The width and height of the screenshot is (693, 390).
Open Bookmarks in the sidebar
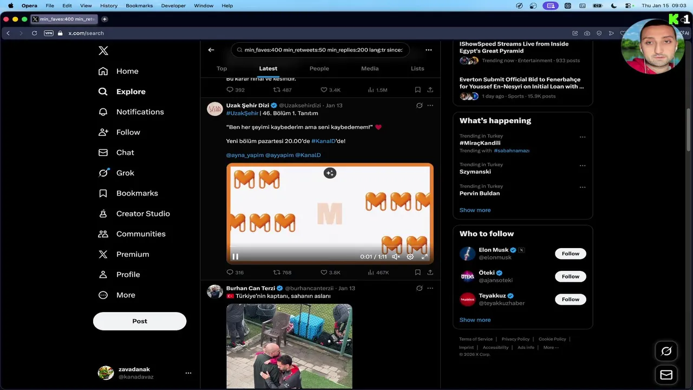[128, 193]
